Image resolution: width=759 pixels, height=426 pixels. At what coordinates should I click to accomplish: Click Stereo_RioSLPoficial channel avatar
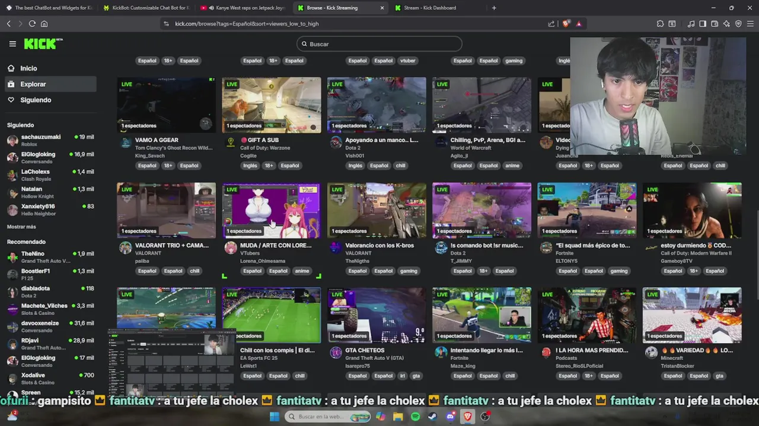[546, 353]
